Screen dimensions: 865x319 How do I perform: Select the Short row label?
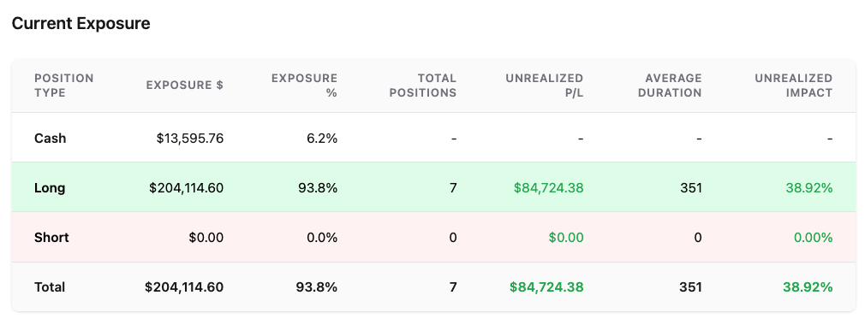(51, 238)
